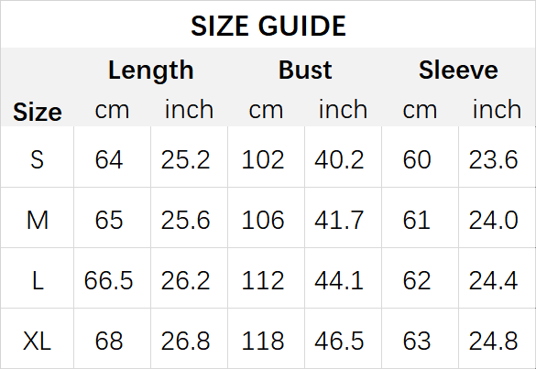Viewport: 536px width, 369px height.
Task: Select the Length column header
Action: pos(151,71)
